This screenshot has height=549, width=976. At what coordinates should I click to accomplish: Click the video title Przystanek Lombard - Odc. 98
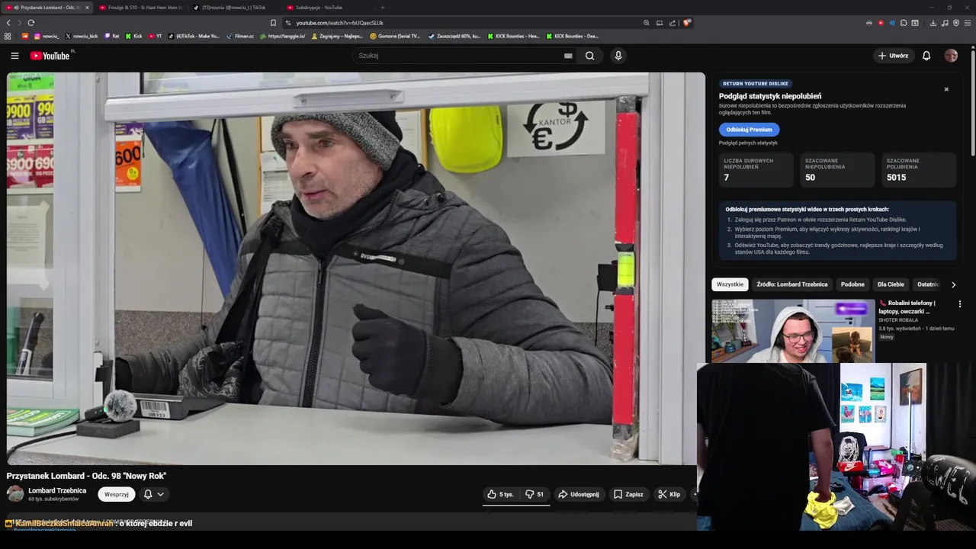pos(86,476)
